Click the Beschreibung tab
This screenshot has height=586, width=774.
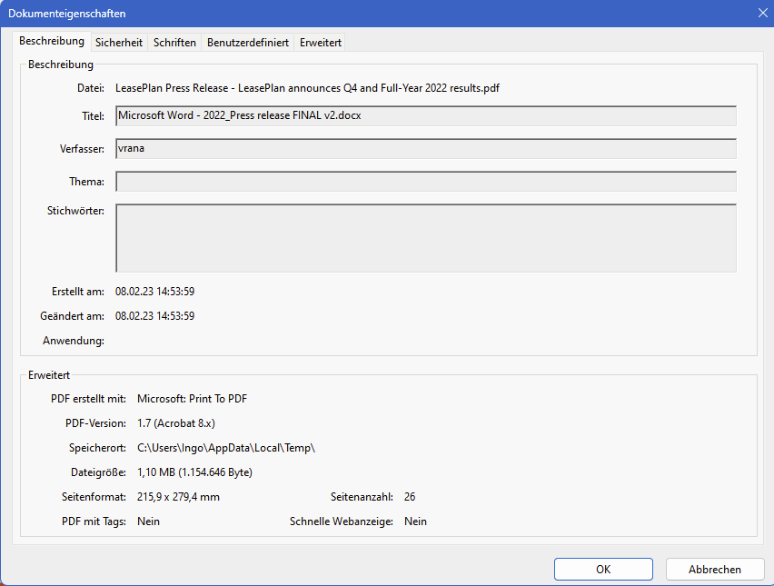pyautogui.click(x=52, y=41)
